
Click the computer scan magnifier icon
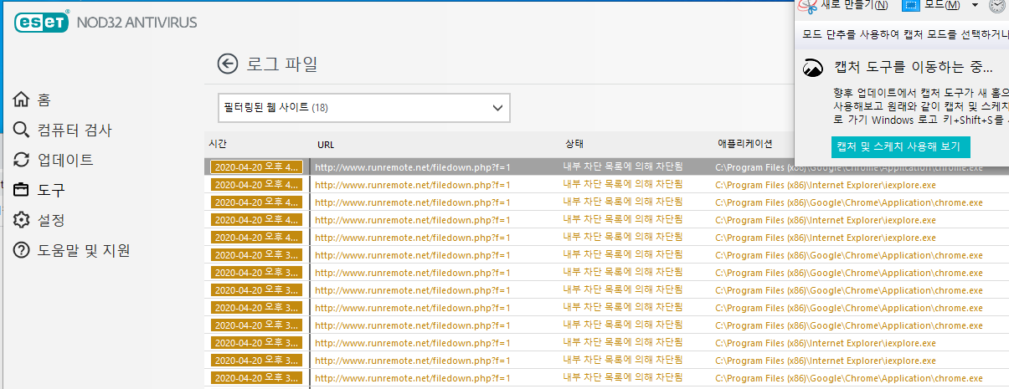click(22, 130)
